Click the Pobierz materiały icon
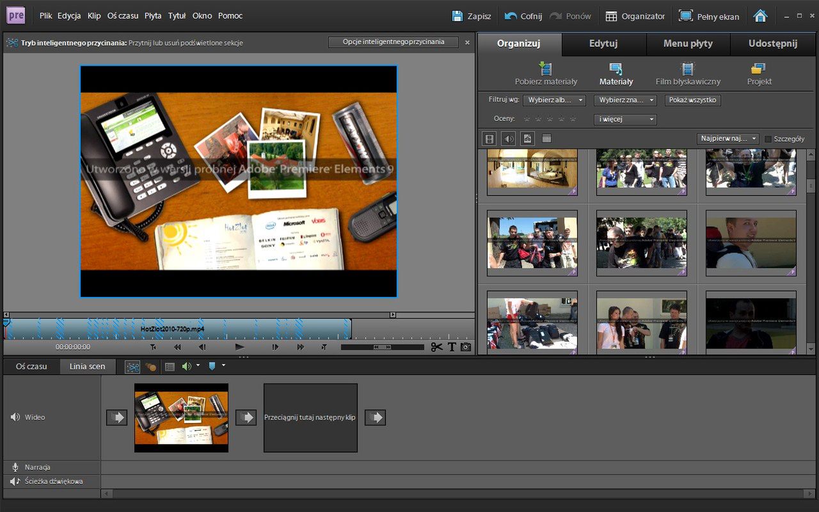 pyautogui.click(x=546, y=68)
